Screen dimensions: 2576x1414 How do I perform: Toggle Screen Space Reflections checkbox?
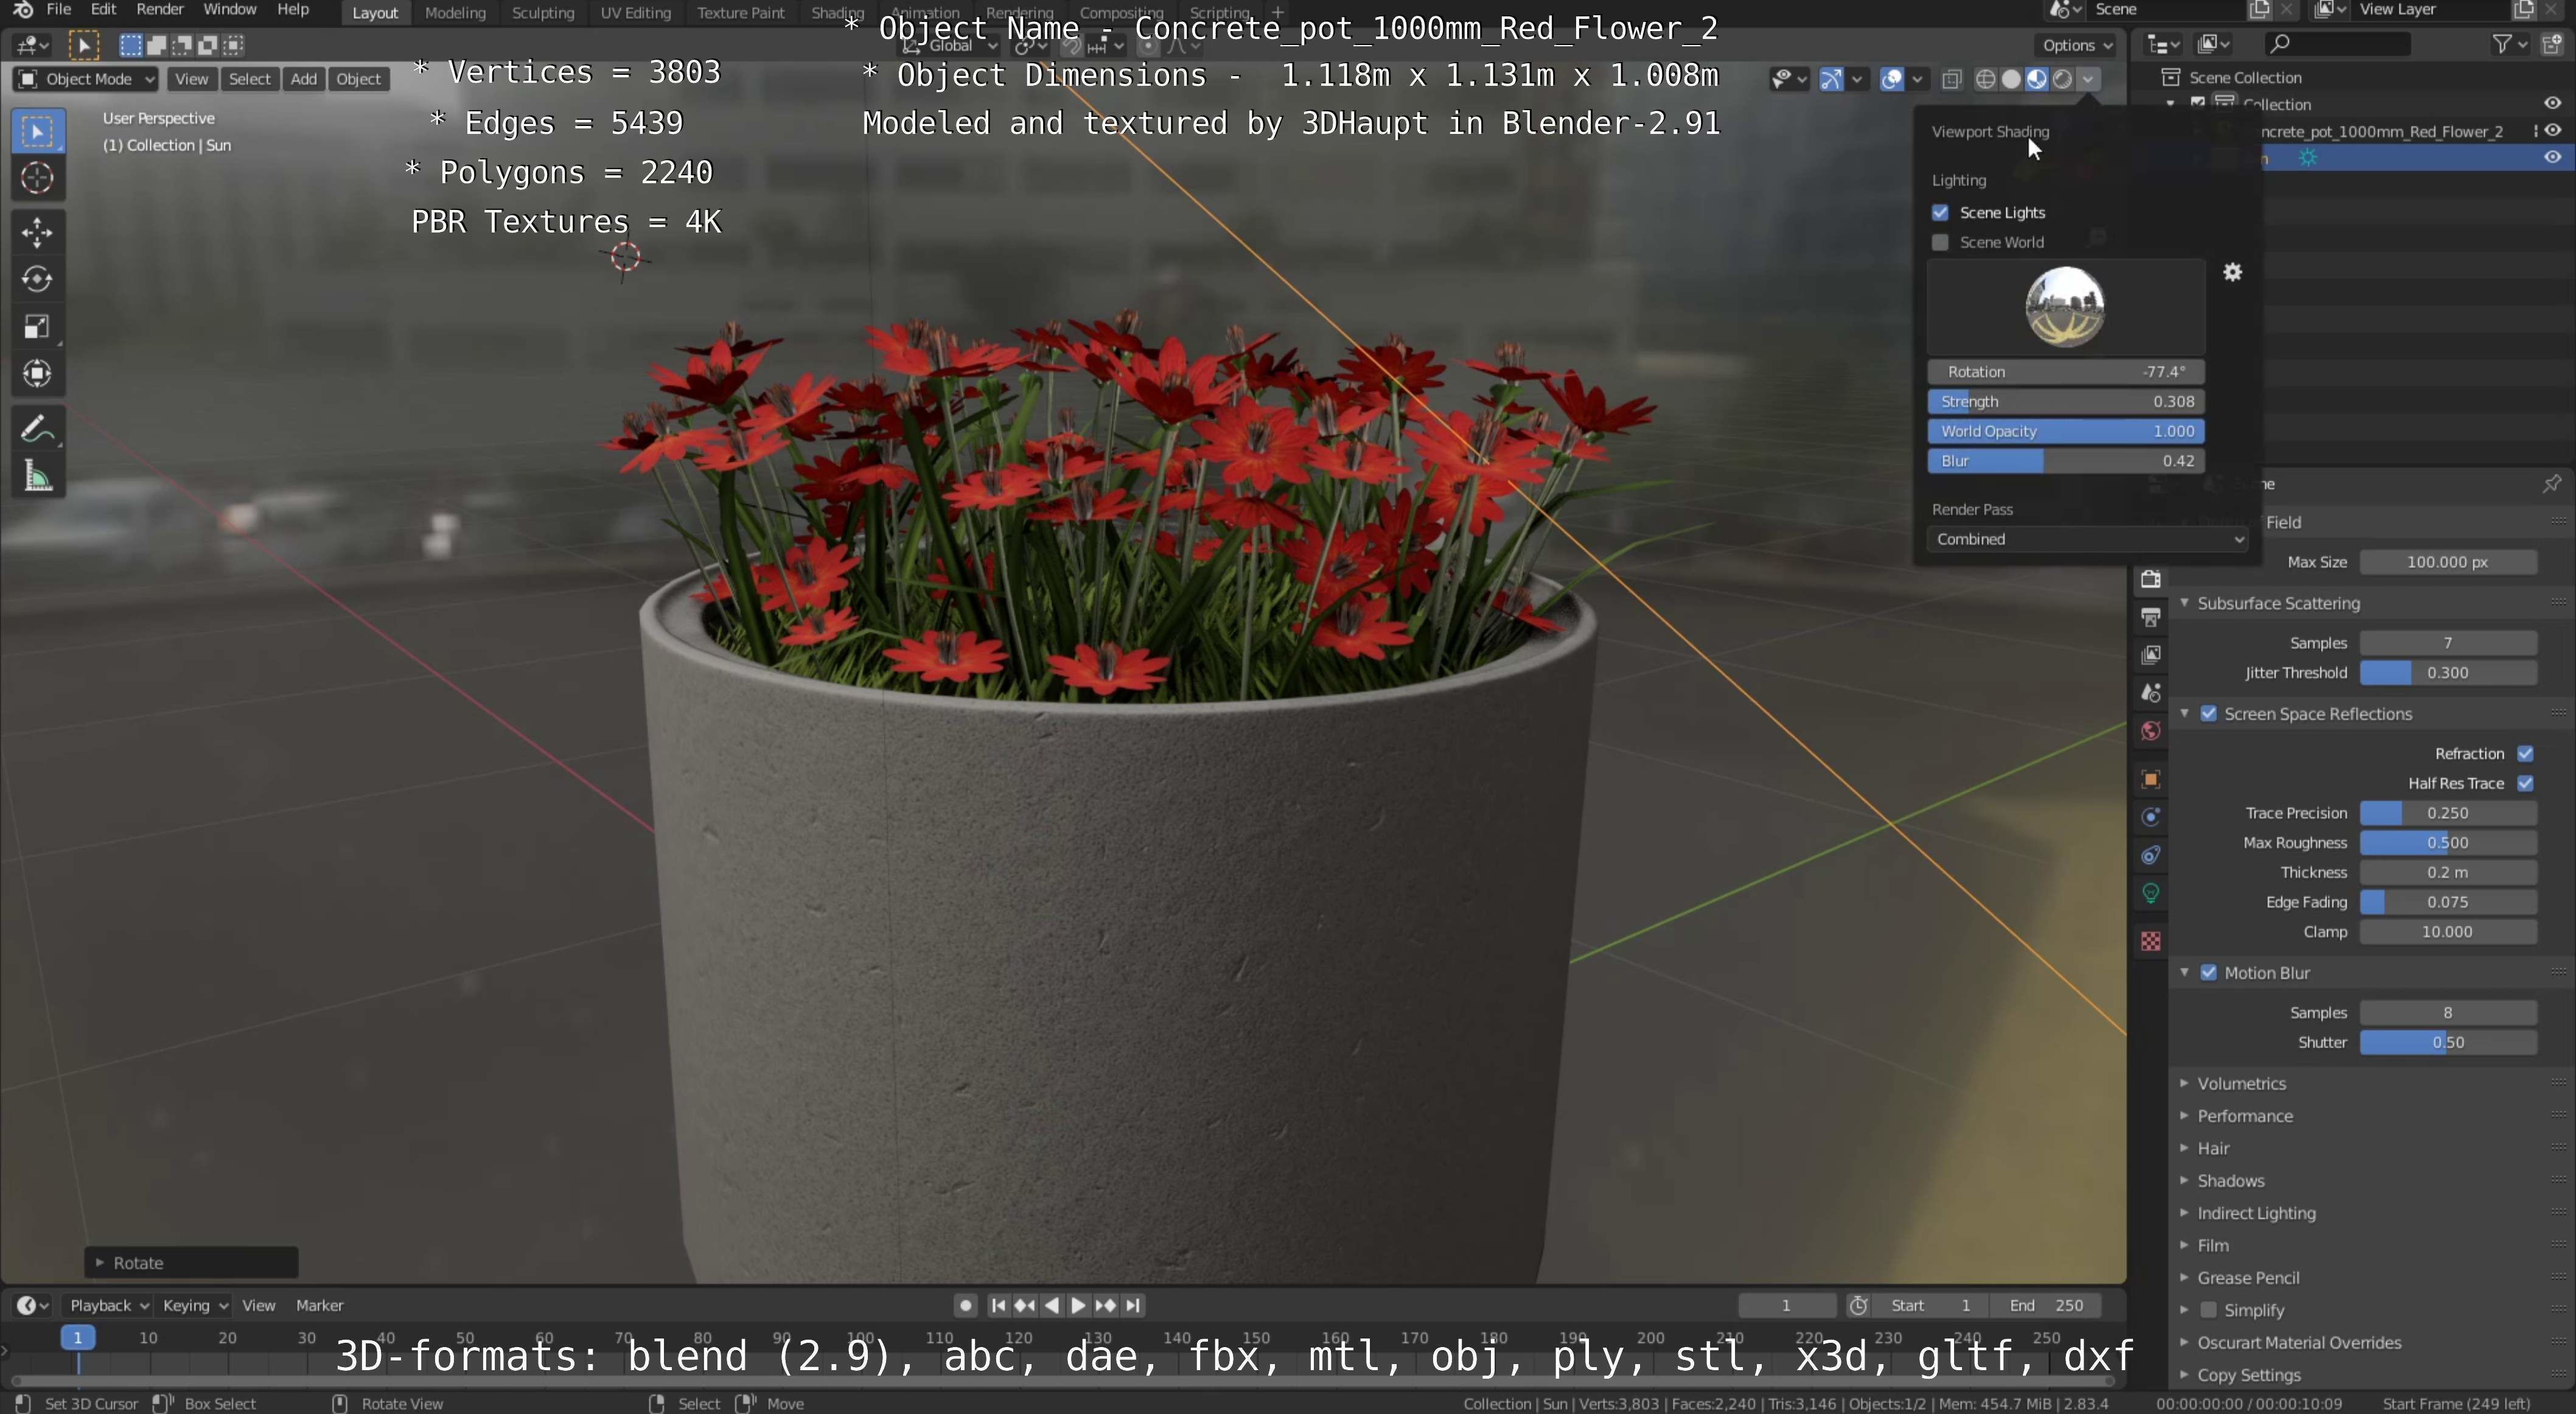click(2209, 713)
